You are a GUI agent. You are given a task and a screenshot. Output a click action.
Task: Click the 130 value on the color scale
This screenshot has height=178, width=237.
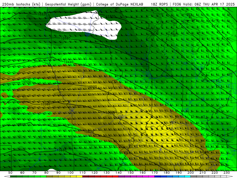coord(107,173)
